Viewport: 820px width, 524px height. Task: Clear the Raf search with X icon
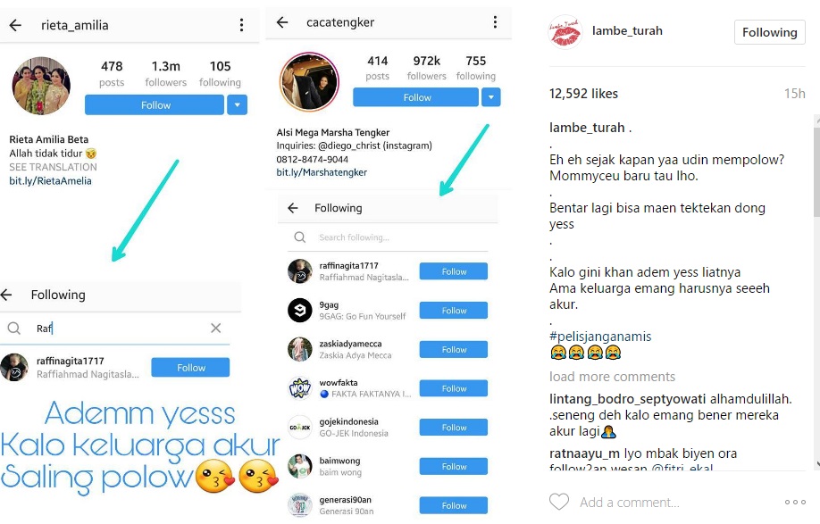(215, 329)
